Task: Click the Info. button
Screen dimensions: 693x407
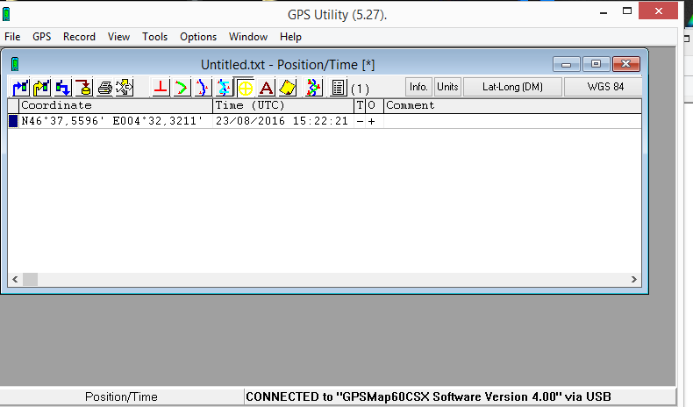Action: coord(418,87)
